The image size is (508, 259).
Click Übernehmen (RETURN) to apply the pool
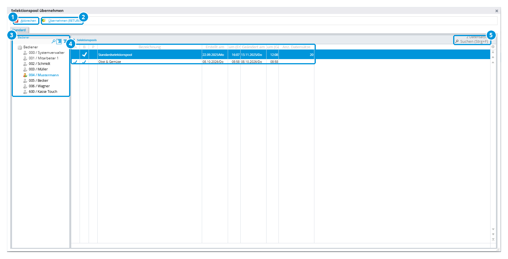pos(62,21)
